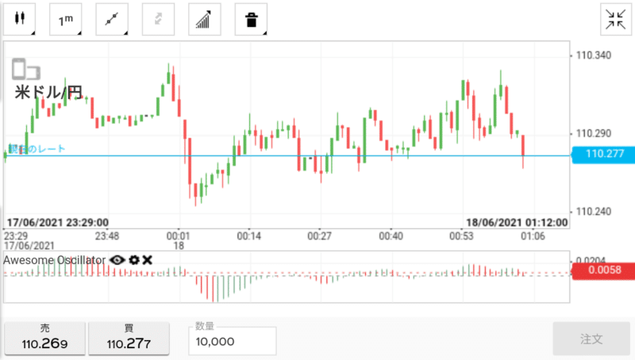
Task: Open the 1m timeframe dropdown
Action: 66,19
